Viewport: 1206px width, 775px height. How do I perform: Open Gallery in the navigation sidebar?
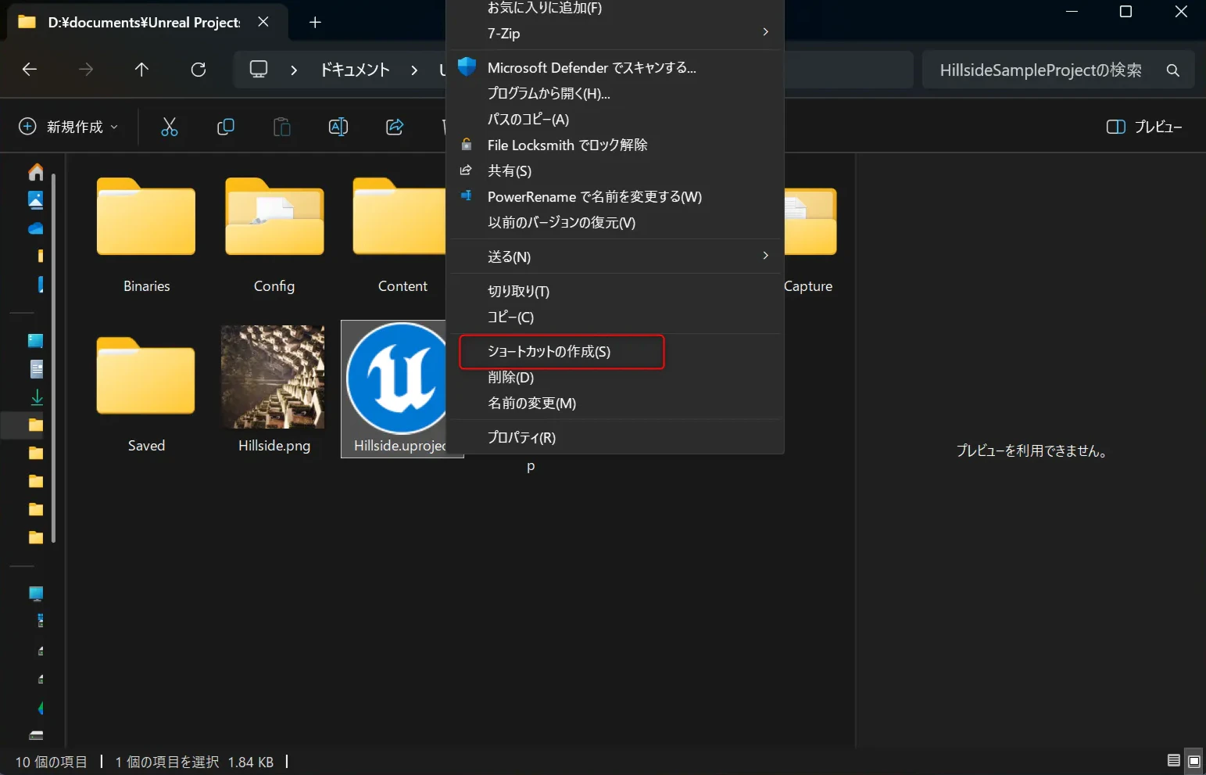coord(36,200)
